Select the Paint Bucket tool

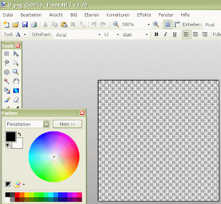pos(7,91)
